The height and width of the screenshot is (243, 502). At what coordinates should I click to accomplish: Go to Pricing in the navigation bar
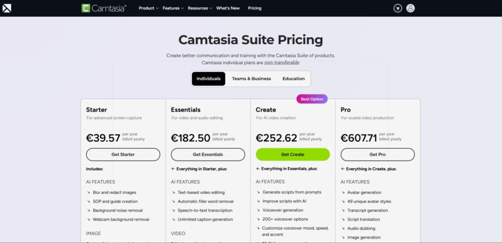[254, 8]
